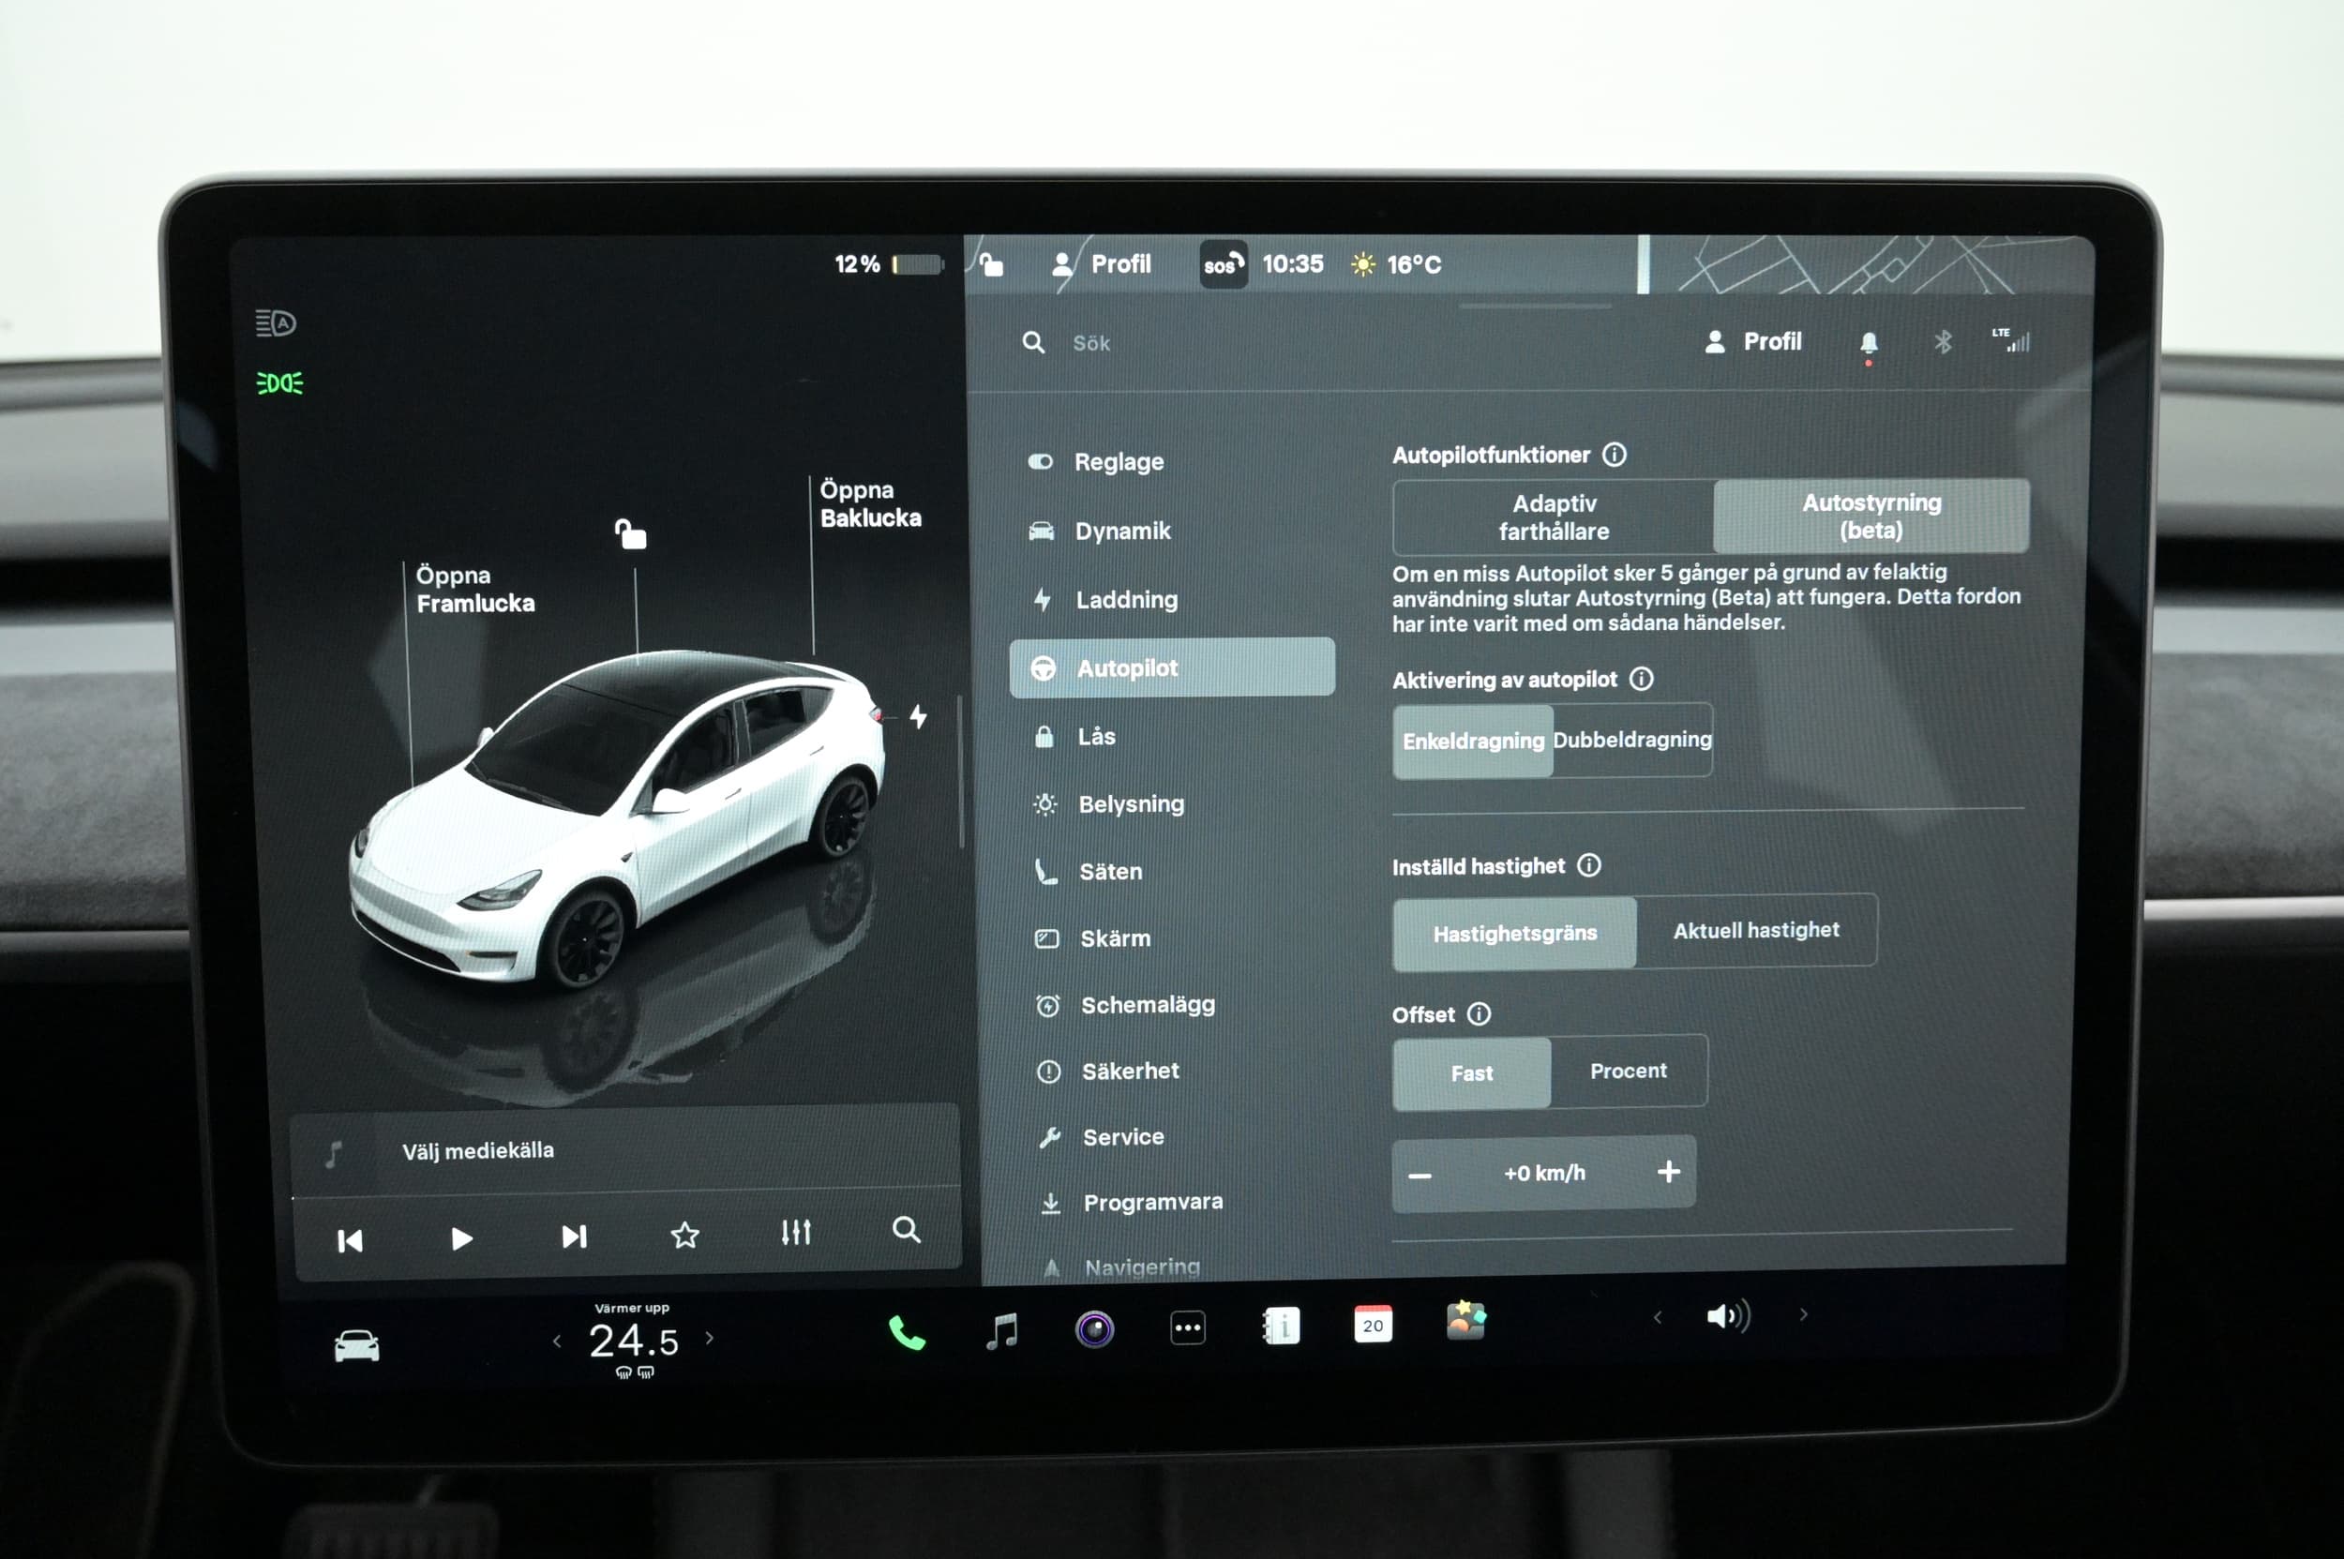Open Bluetooth settings icon
This screenshot has width=2344, height=1559.
(1942, 342)
